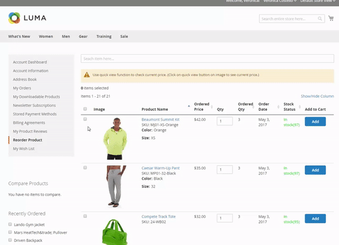Open the Show/Hide Column options
This screenshot has width=339, height=245.
(317, 96)
